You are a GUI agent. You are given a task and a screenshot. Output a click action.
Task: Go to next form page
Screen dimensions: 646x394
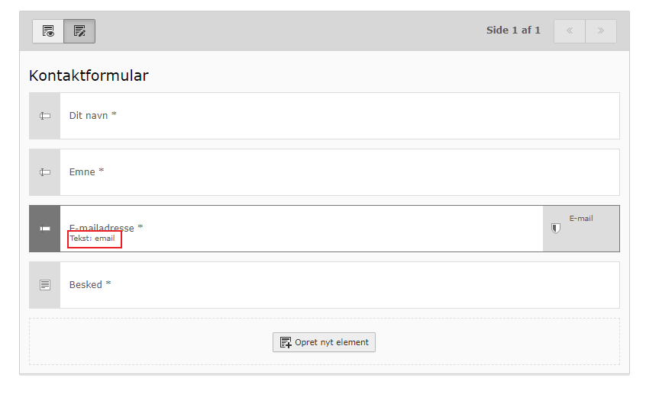tap(601, 31)
